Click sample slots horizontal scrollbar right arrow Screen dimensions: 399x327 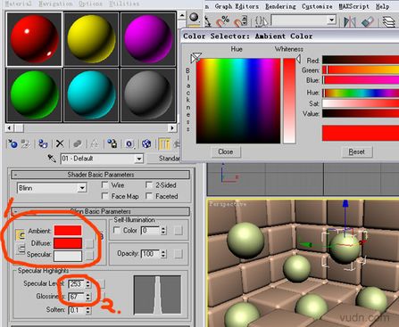(x=172, y=128)
